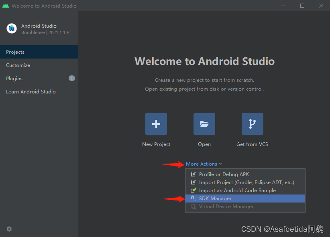Choose Import an Android Code Sample
The width and height of the screenshot is (330, 237).
tap(245, 190)
